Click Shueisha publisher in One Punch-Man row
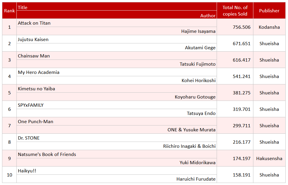This screenshot has height=185, width=288. pyautogui.click(x=269, y=125)
